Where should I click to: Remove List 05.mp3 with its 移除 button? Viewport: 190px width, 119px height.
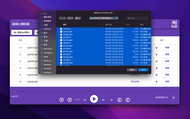point(167,75)
